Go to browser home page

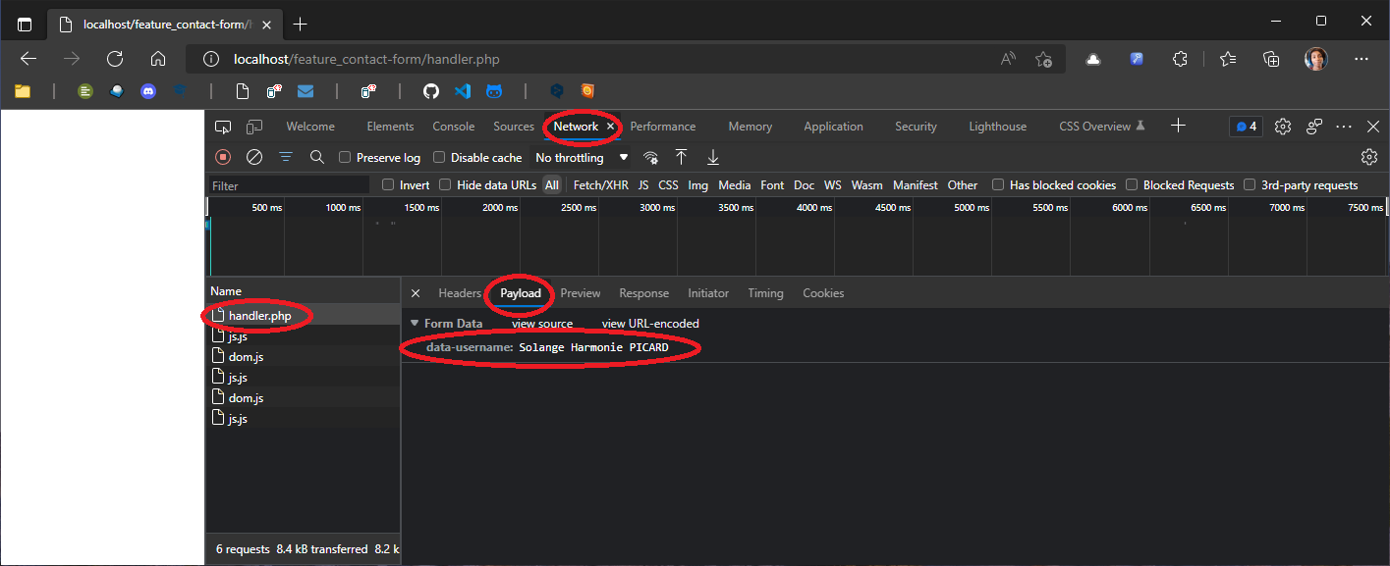pos(158,59)
